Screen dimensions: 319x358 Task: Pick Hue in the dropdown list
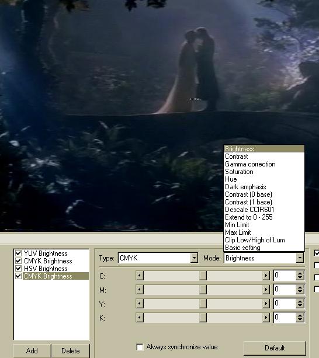[x=263, y=179]
